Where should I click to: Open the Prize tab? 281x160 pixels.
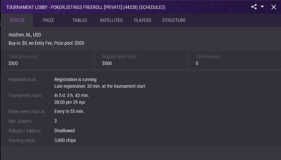[48, 20]
